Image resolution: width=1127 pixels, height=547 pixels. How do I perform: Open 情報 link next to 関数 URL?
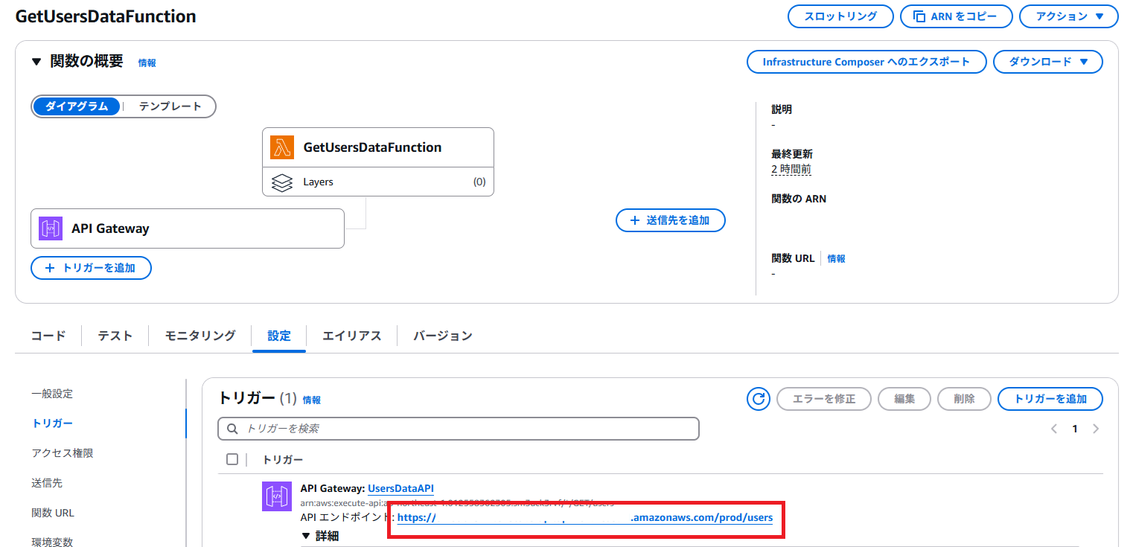837,259
